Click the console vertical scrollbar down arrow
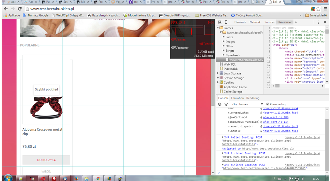330x181 pixels. (x=327, y=173)
